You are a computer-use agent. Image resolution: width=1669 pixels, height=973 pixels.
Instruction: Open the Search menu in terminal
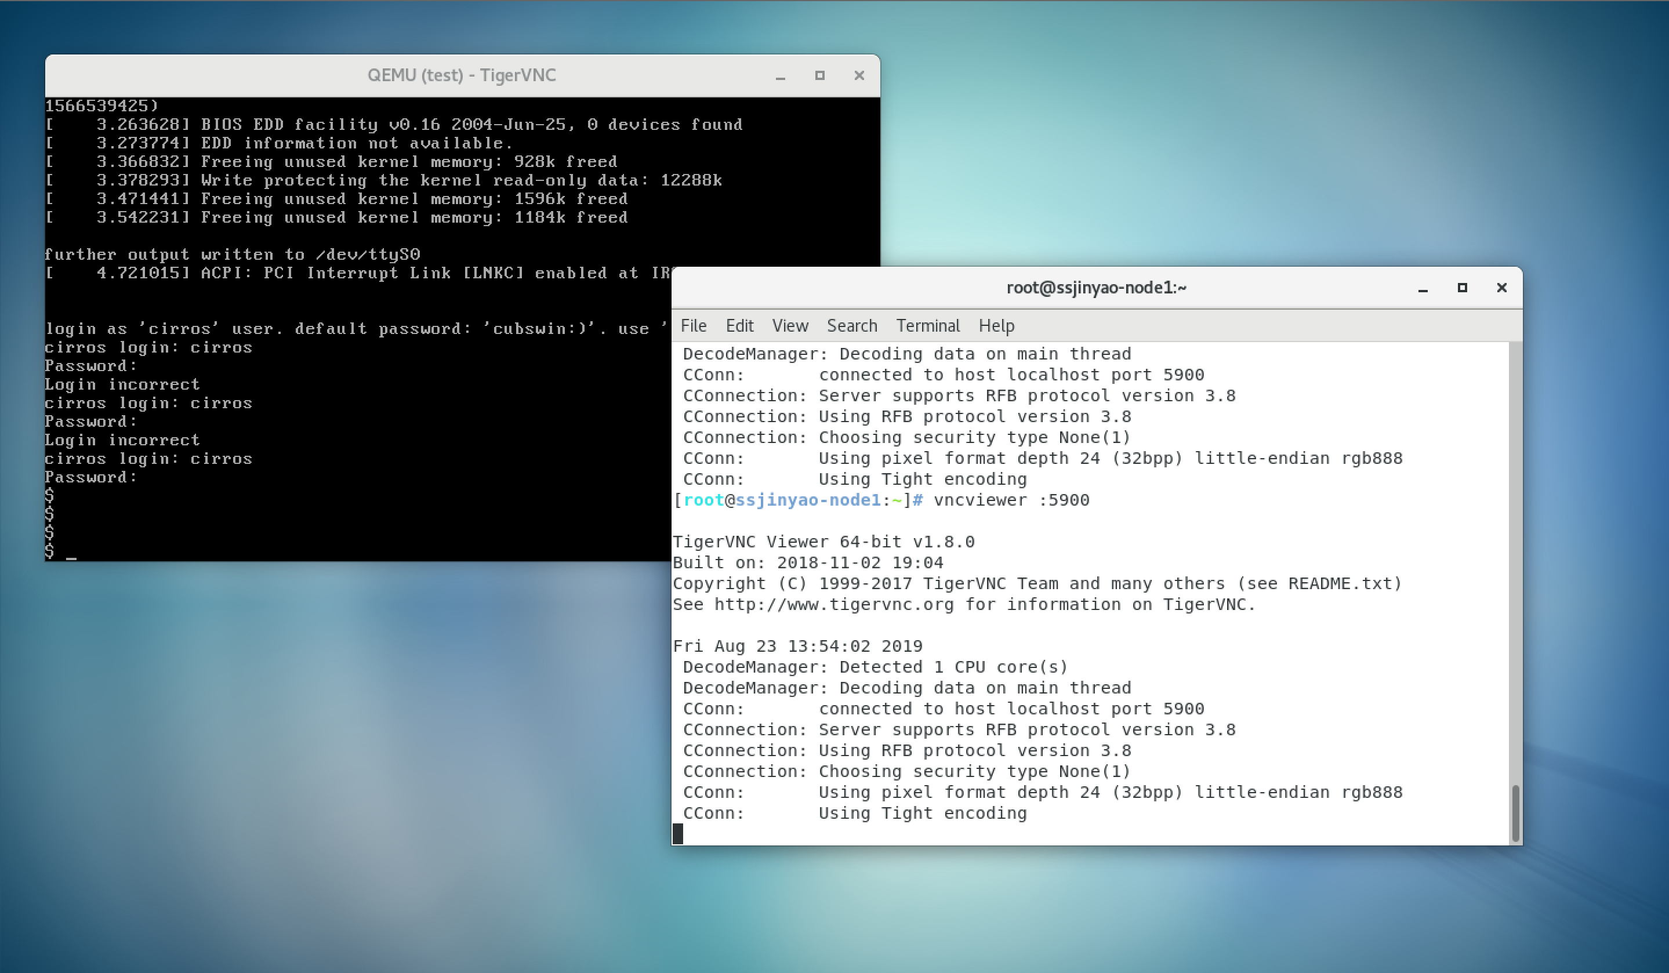coord(852,326)
